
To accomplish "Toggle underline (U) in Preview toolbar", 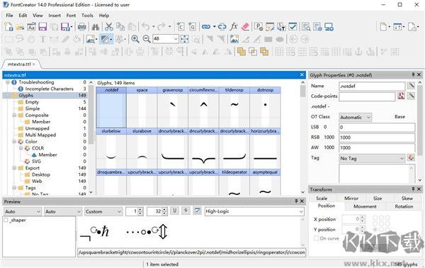I will coord(174,211).
